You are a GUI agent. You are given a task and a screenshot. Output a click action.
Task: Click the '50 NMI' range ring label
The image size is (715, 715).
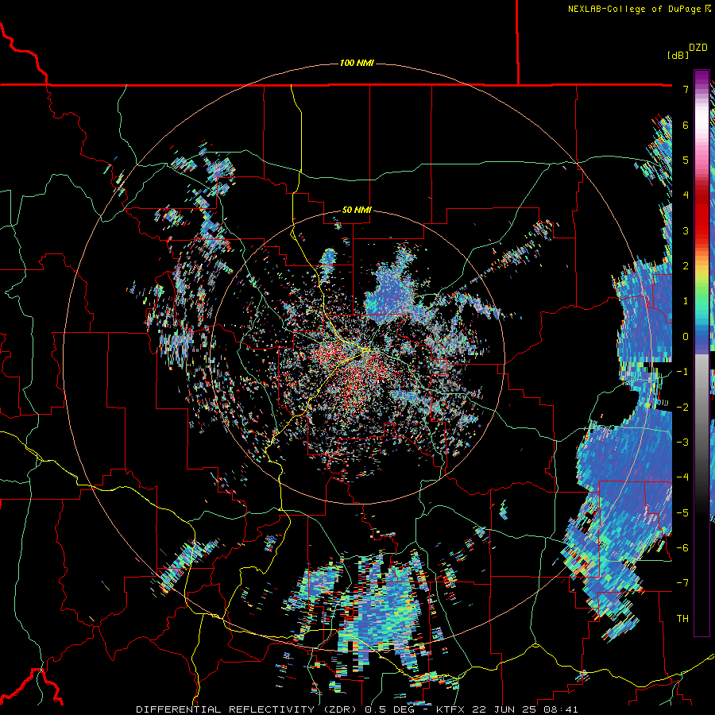(x=357, y=211)
